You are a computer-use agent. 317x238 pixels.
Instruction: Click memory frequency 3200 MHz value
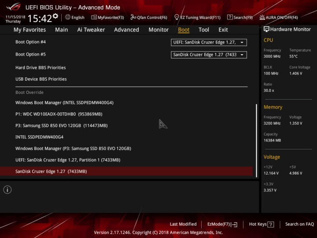[x=272, y=123]
